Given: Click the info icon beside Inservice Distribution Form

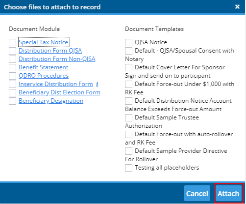Looking at the screenshot, I should [97, 84].
